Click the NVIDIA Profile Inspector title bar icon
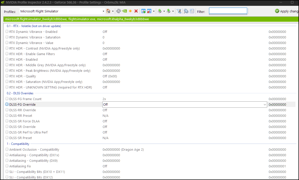Screen dimensions: 299x180 [x=3, y=3]
